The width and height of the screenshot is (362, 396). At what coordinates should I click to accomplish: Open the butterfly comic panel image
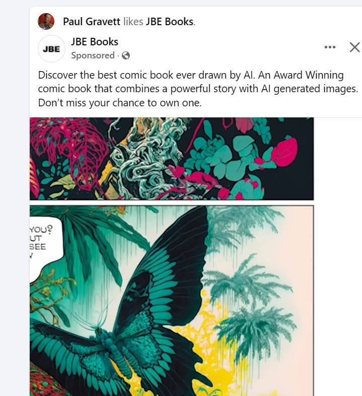point(172,301)
